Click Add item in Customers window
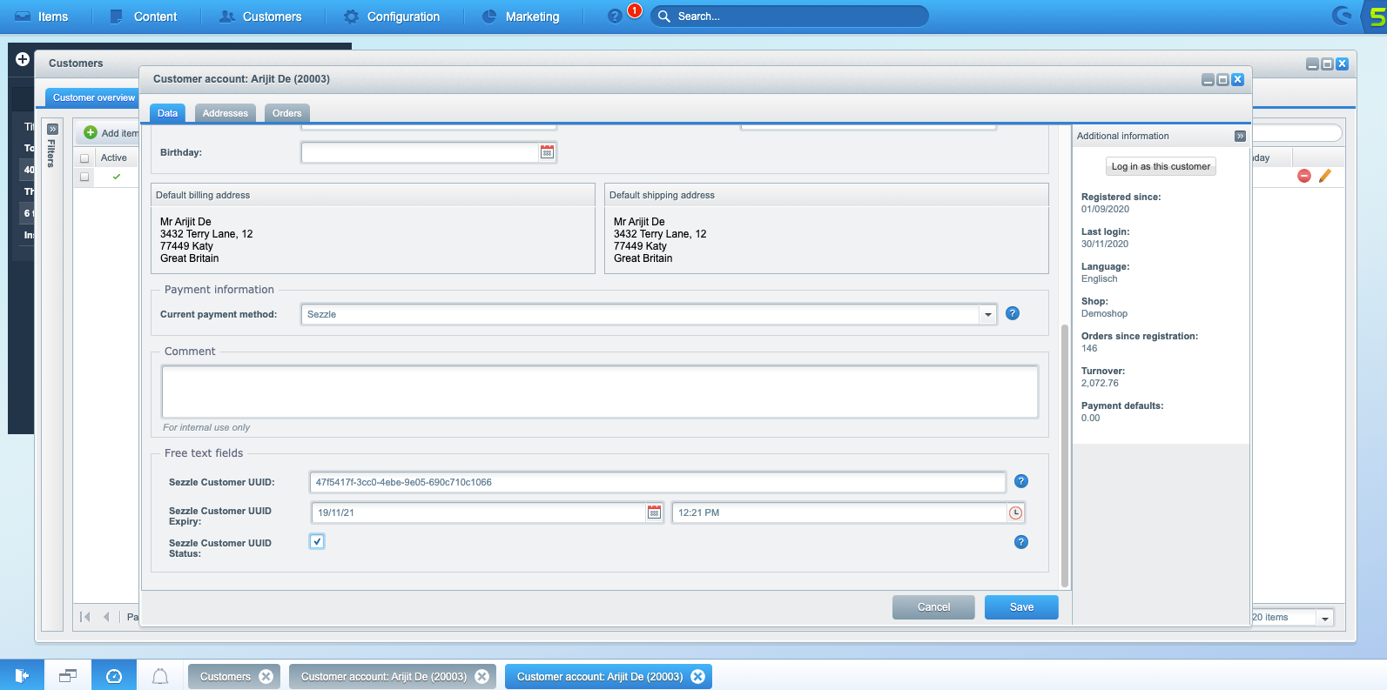This screenshot has height=690, width=1387. 111,133
